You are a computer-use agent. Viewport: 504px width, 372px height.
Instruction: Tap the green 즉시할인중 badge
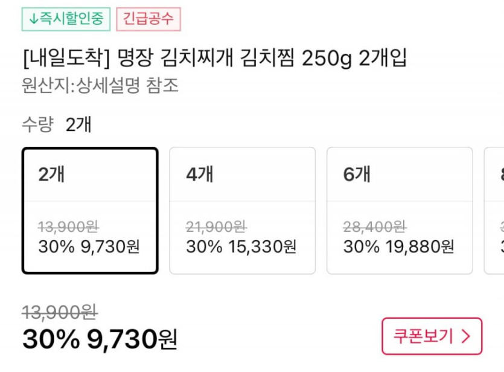[66, 19]
